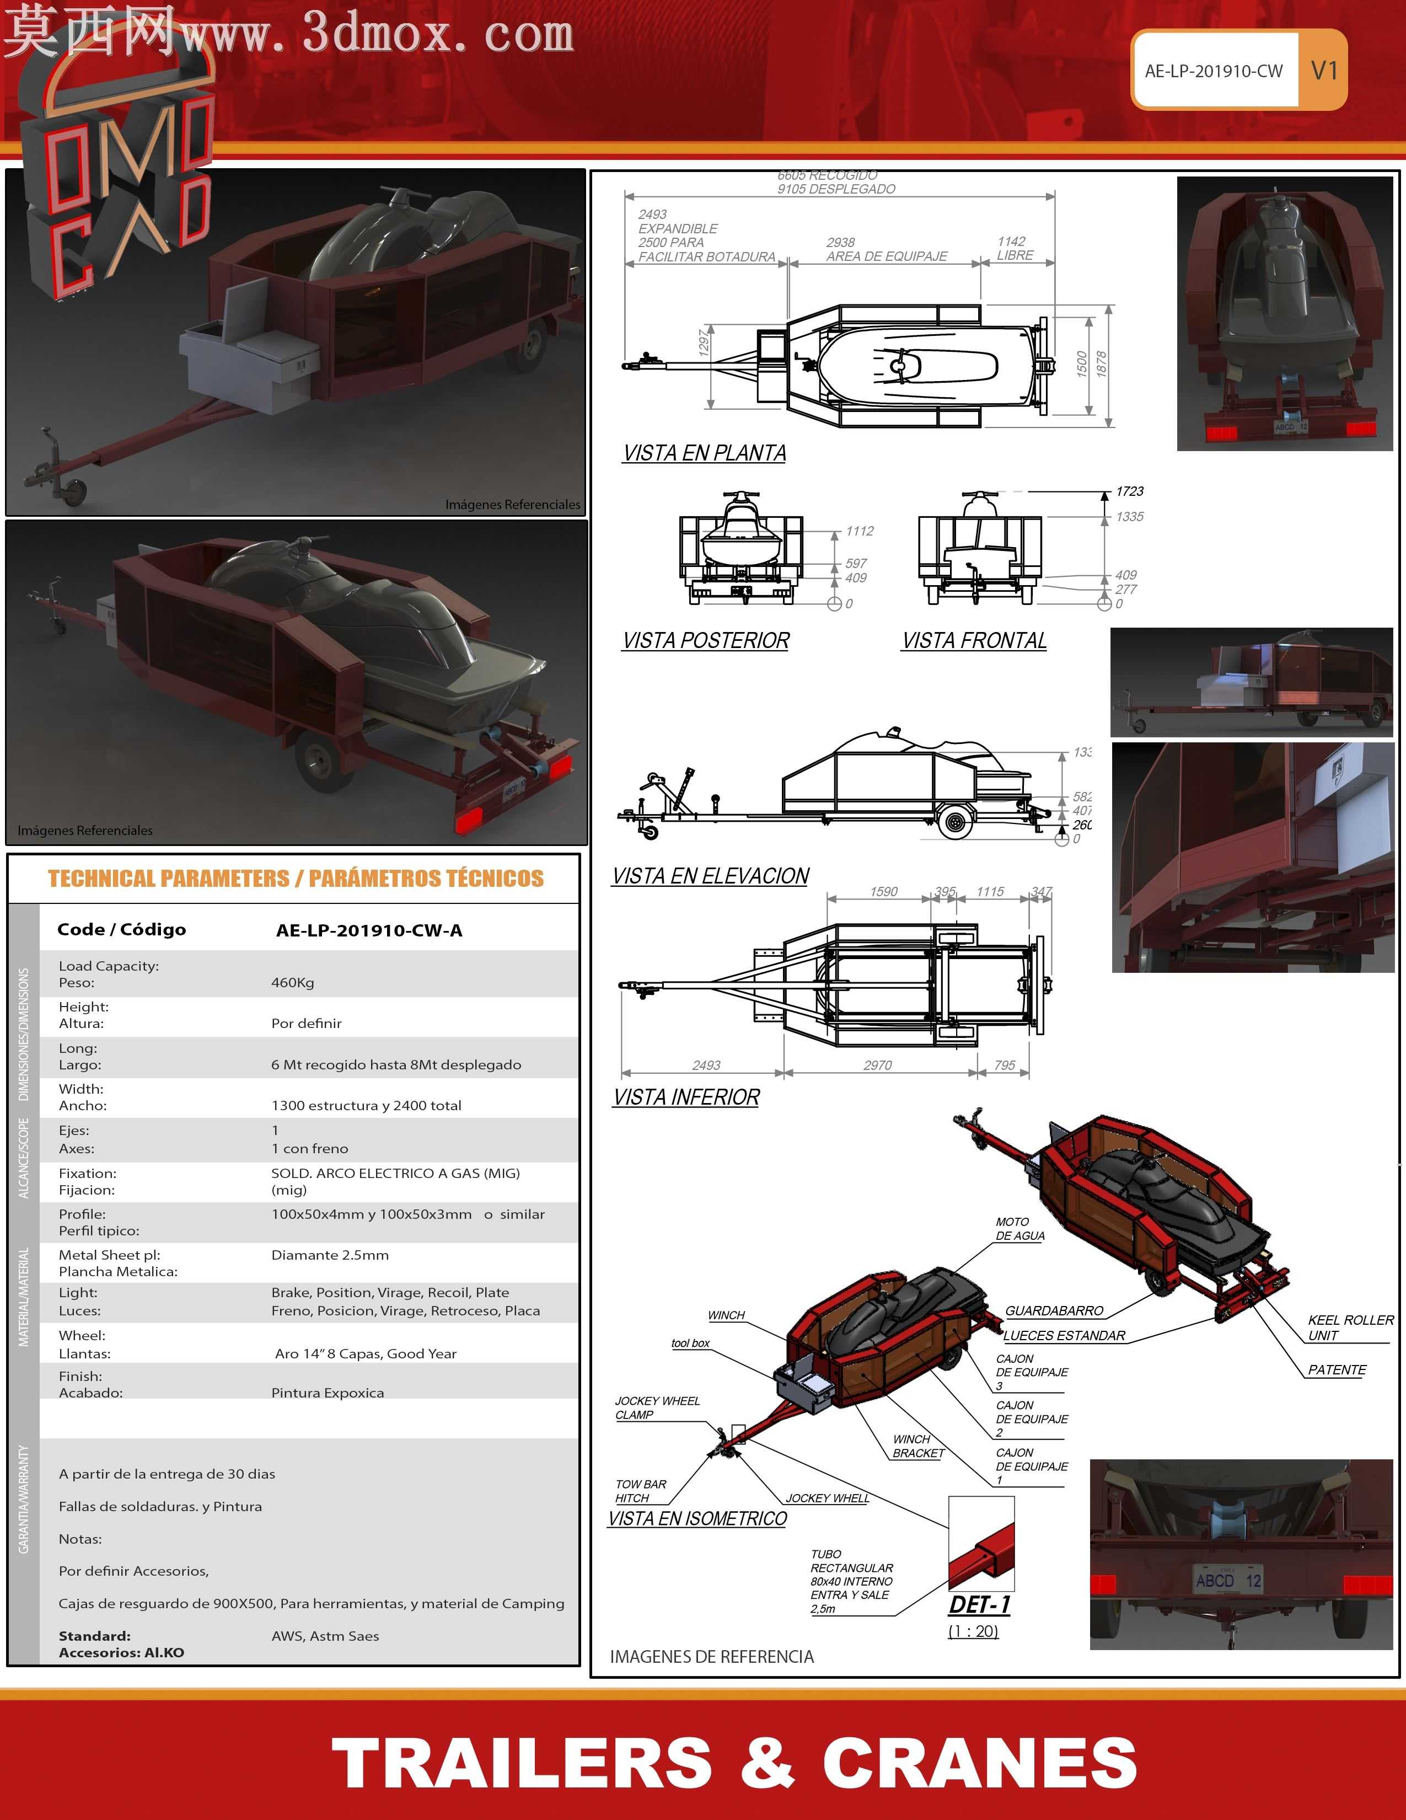This screenshot has width=1406, height=1820.
Task: Open the overhead jet ski rear render
Action: tap(1284, 313)
